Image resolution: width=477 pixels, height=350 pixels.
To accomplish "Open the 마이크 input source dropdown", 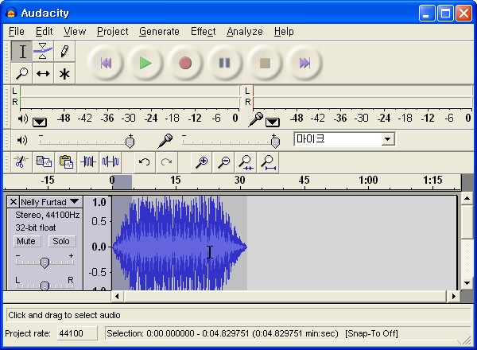I will tap(388, 139).
